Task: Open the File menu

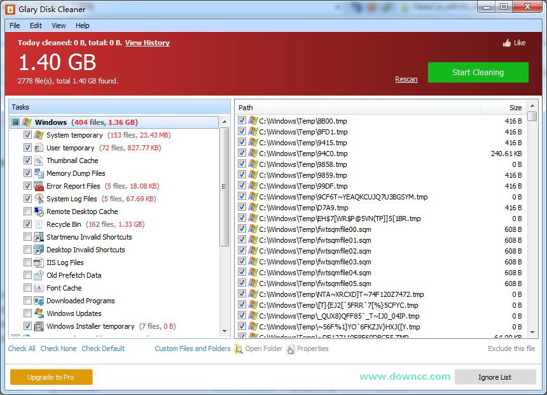Action: (14, 25)
